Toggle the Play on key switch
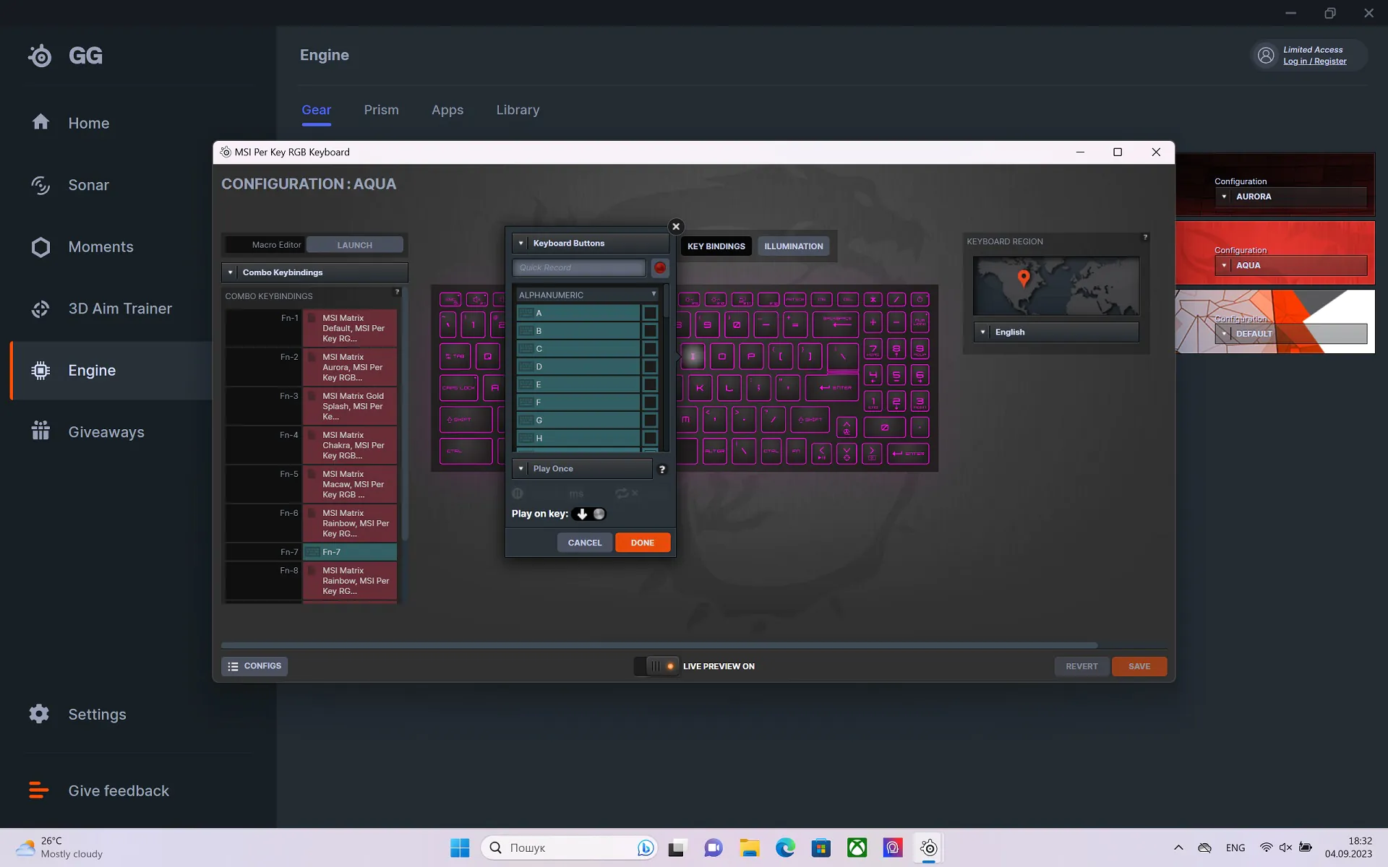Viewport: 1388px width, 867px height. [x=589, y=514]
